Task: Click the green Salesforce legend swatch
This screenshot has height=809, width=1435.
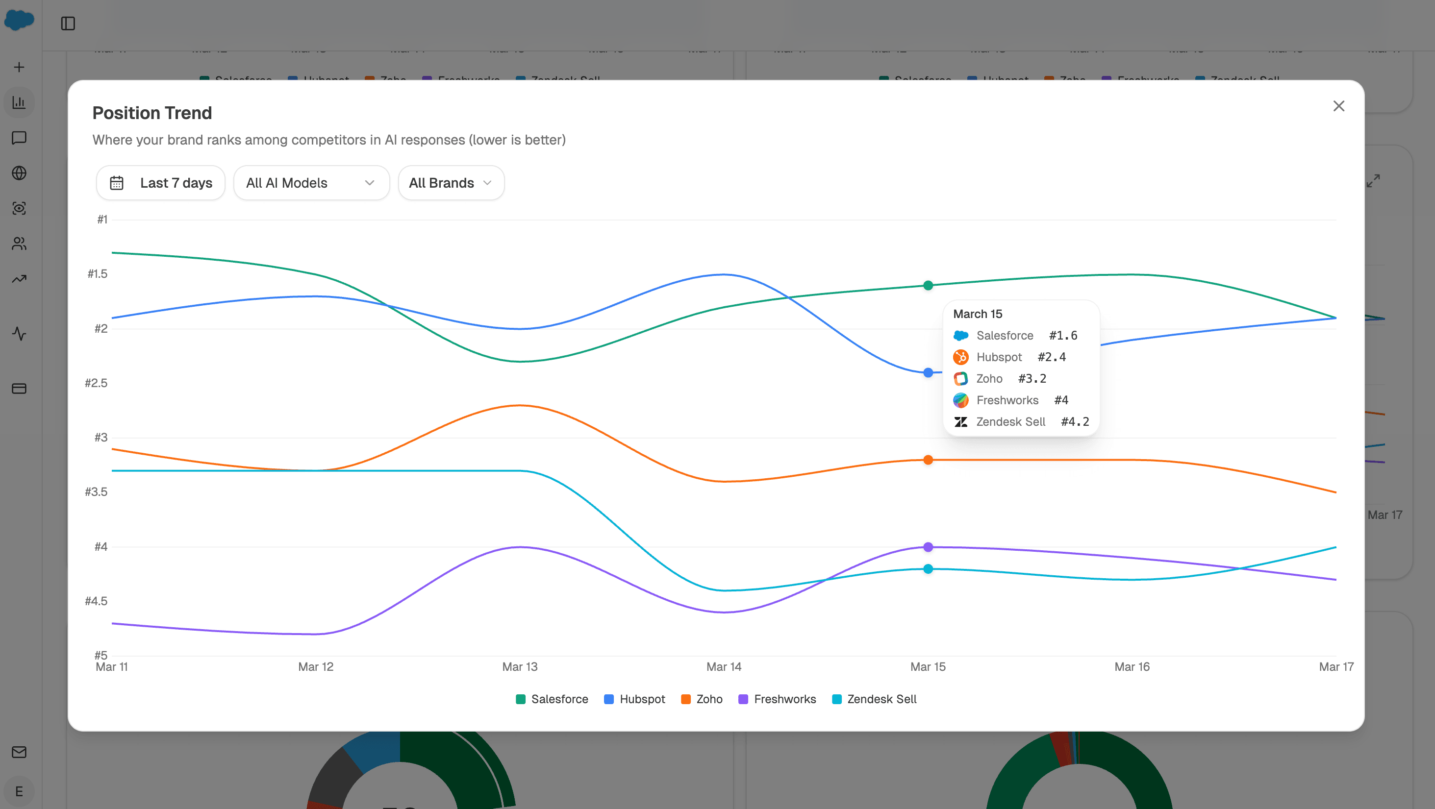Action: point(520,699)
